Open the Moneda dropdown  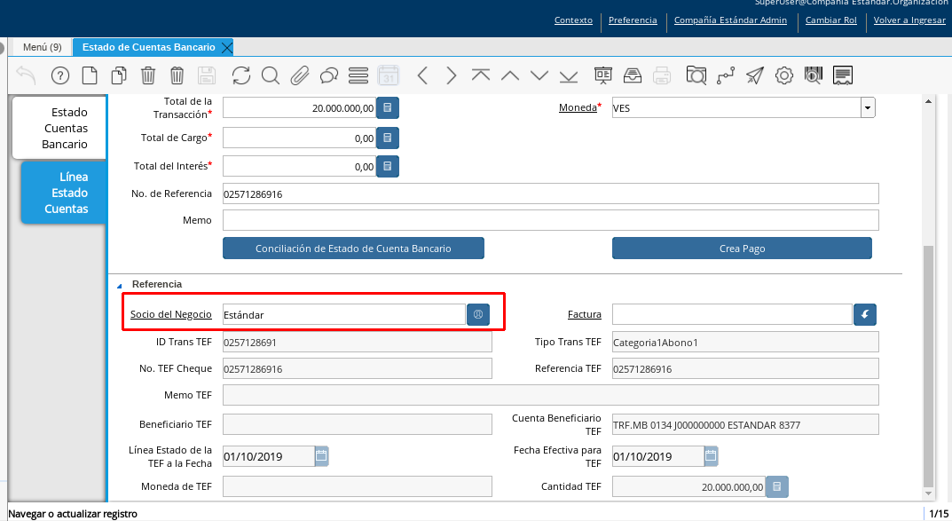point(867,108)
